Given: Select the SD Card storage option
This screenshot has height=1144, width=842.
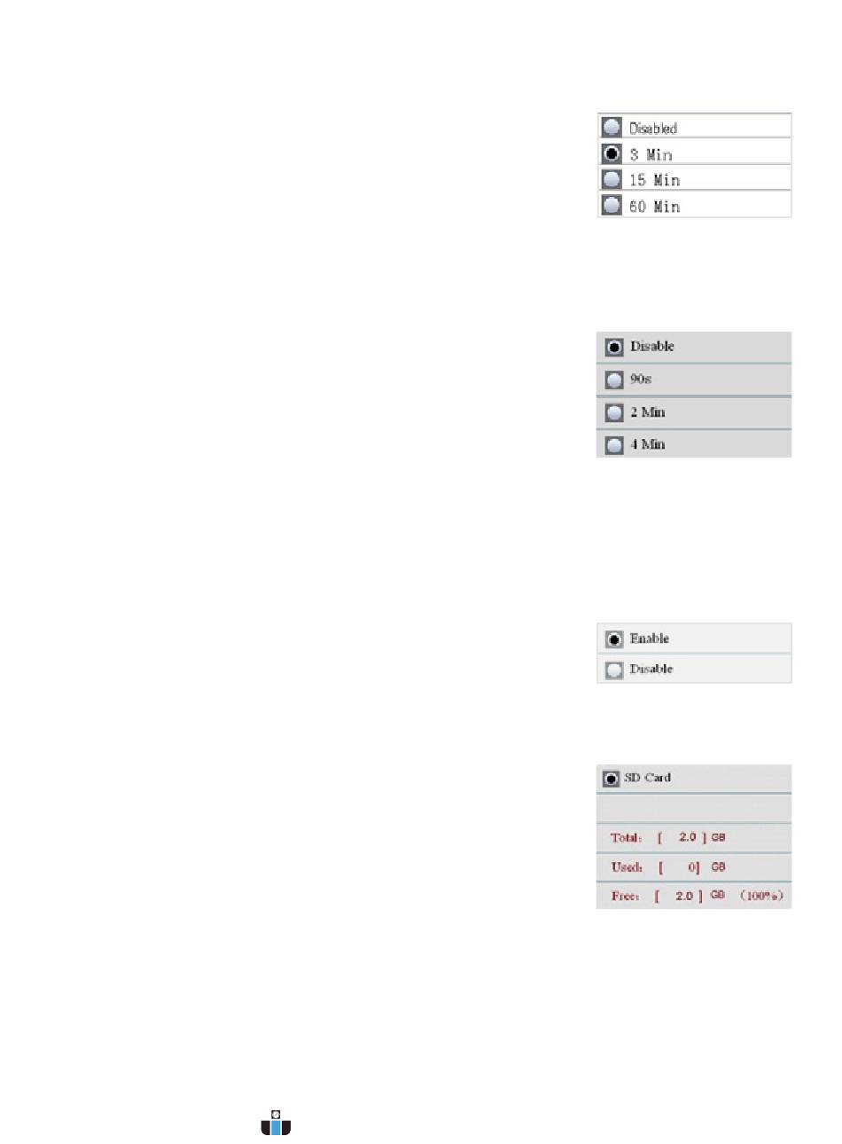Looking at the screenshot, I should tap(612, 778).
